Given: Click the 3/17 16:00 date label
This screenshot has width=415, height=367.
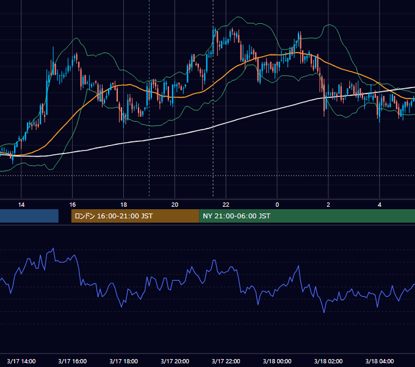Looking at the screenshot, I should click(73, 361).
